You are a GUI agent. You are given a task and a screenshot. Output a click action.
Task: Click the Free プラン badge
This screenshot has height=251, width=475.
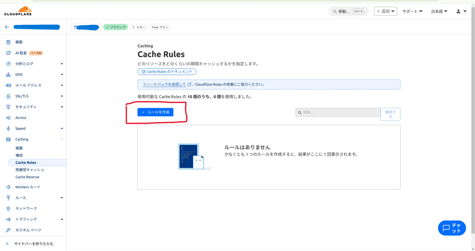pyautogui.click(x=160, y=27)
